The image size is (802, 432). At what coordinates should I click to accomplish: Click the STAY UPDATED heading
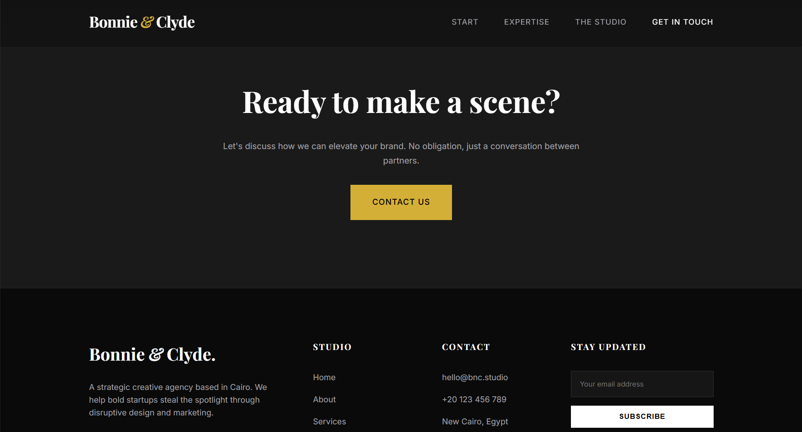[x=608, y=347]
